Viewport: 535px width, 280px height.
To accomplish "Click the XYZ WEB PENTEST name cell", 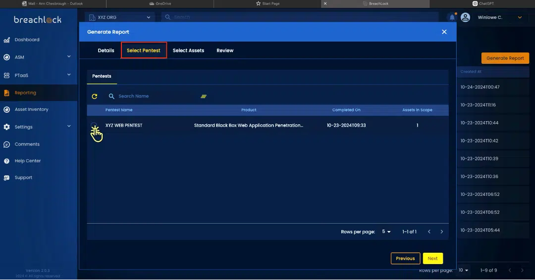I will pos(124,125).
